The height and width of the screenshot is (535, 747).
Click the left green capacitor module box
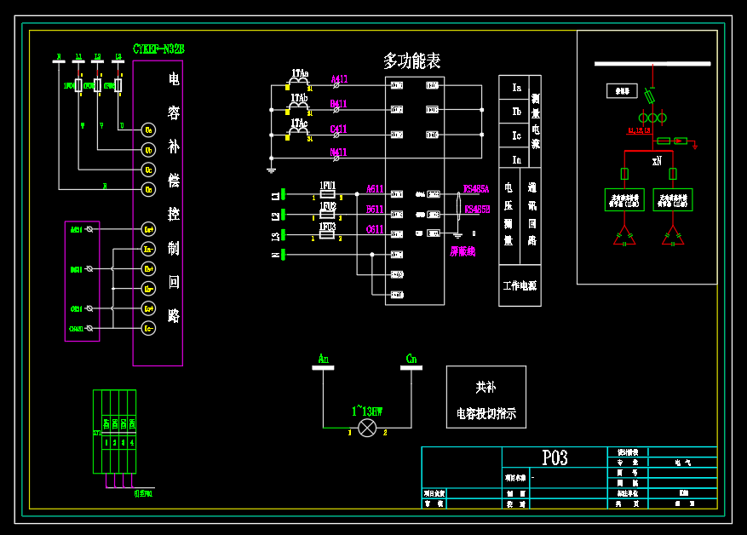[x=624, y=199]
